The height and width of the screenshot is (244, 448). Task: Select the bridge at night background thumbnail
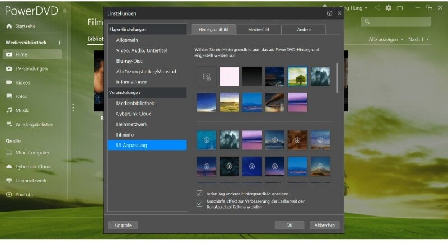click(x=274, y=102)
